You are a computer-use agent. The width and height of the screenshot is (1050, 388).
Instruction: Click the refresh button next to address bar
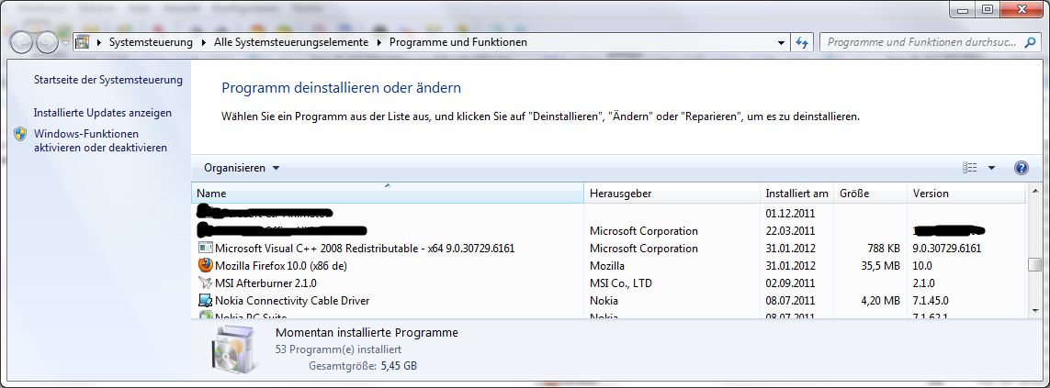pyautogui.click(x=802, y=42)
